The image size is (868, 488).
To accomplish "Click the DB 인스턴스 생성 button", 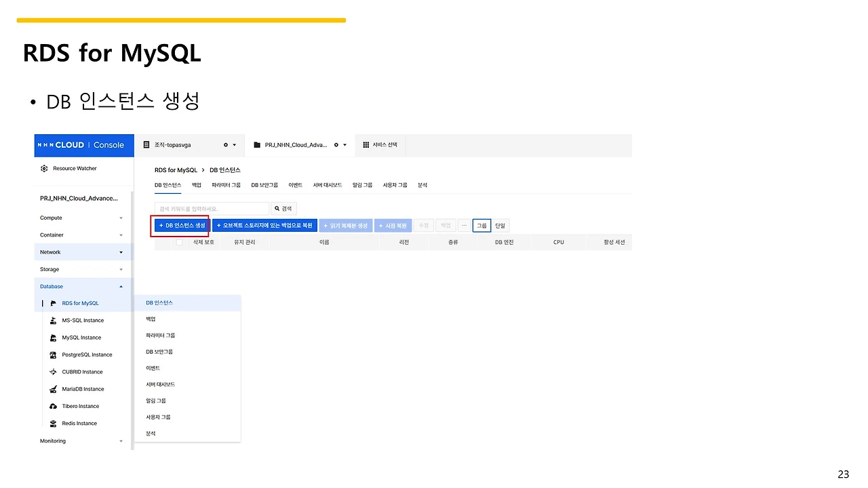I will 182,226.
